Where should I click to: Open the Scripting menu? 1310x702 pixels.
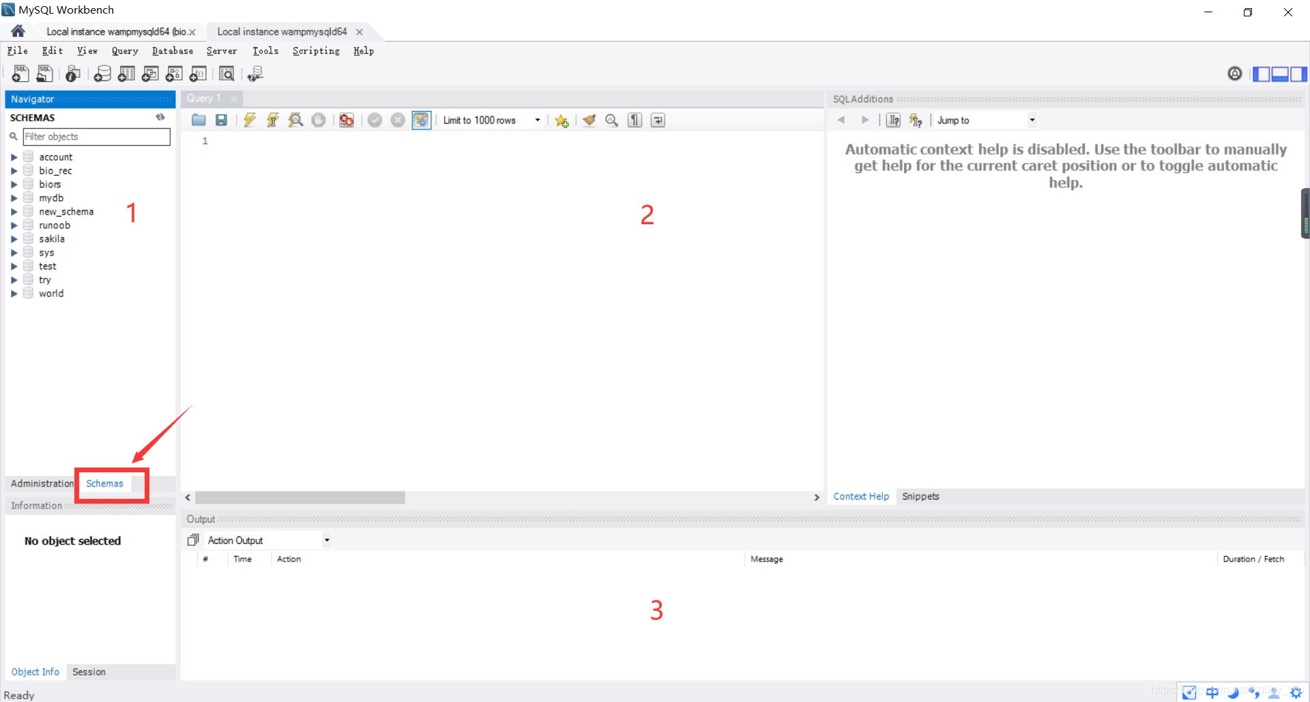point(316,50)
